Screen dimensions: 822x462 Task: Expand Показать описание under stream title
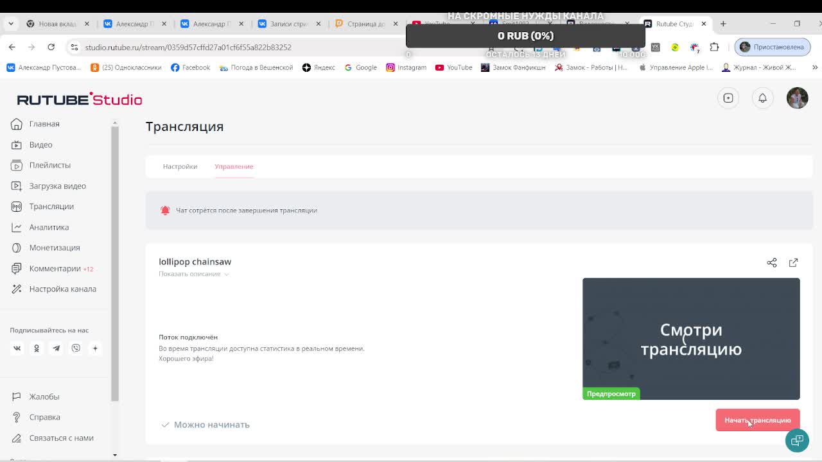point(194,274)
